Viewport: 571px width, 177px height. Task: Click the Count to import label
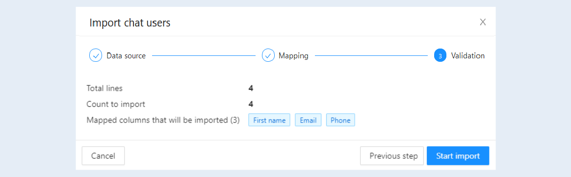(116, 104)
